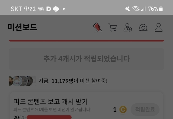Tap the cellular signal strength icon
This screenshot has height=119, width=173.
pos(143,9)
